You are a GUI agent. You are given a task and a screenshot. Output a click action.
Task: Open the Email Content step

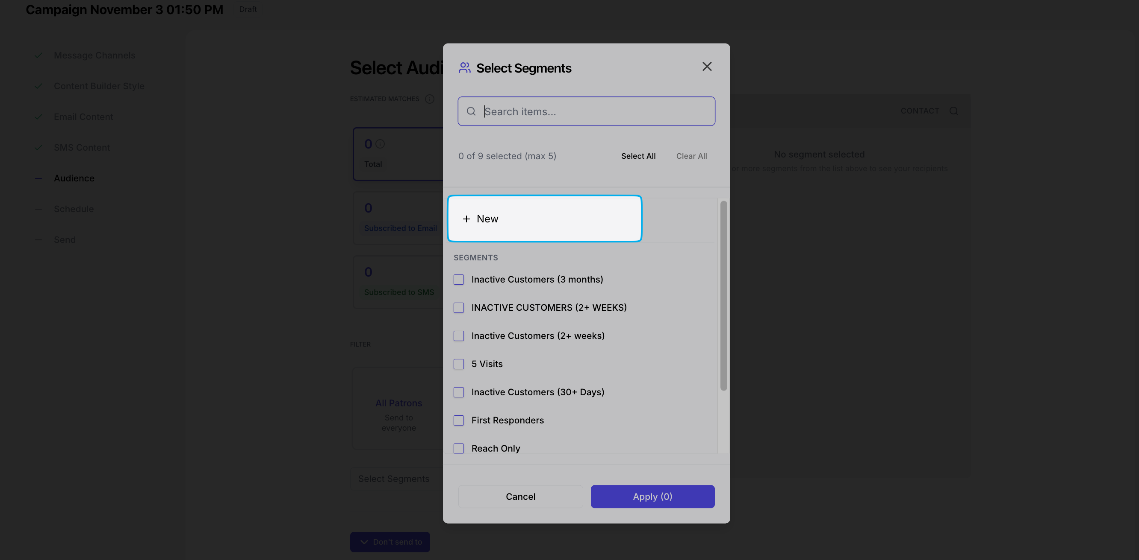pyautogui.click(x=83, y=117)
